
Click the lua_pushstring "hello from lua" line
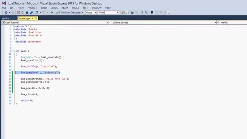pos(45,79)
